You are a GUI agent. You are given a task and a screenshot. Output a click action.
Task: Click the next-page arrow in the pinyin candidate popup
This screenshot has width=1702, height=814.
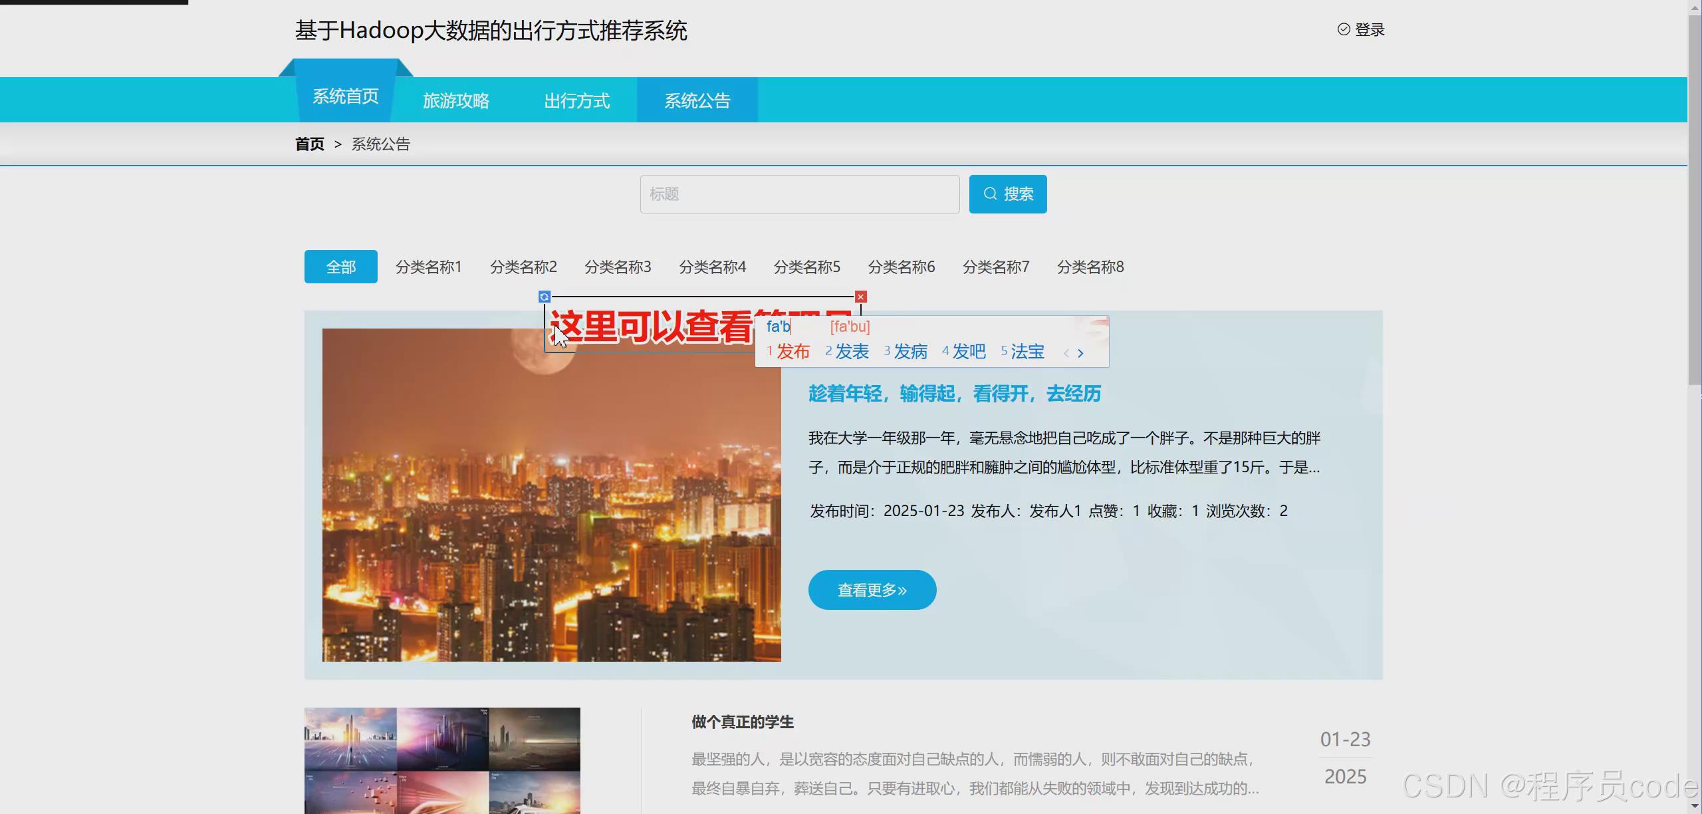coord(1080,353)
